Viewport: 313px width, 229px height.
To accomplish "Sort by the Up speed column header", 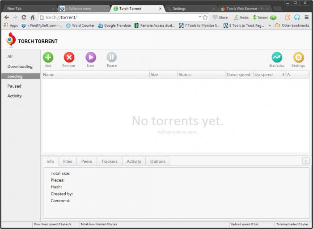I will click(267, 75).
